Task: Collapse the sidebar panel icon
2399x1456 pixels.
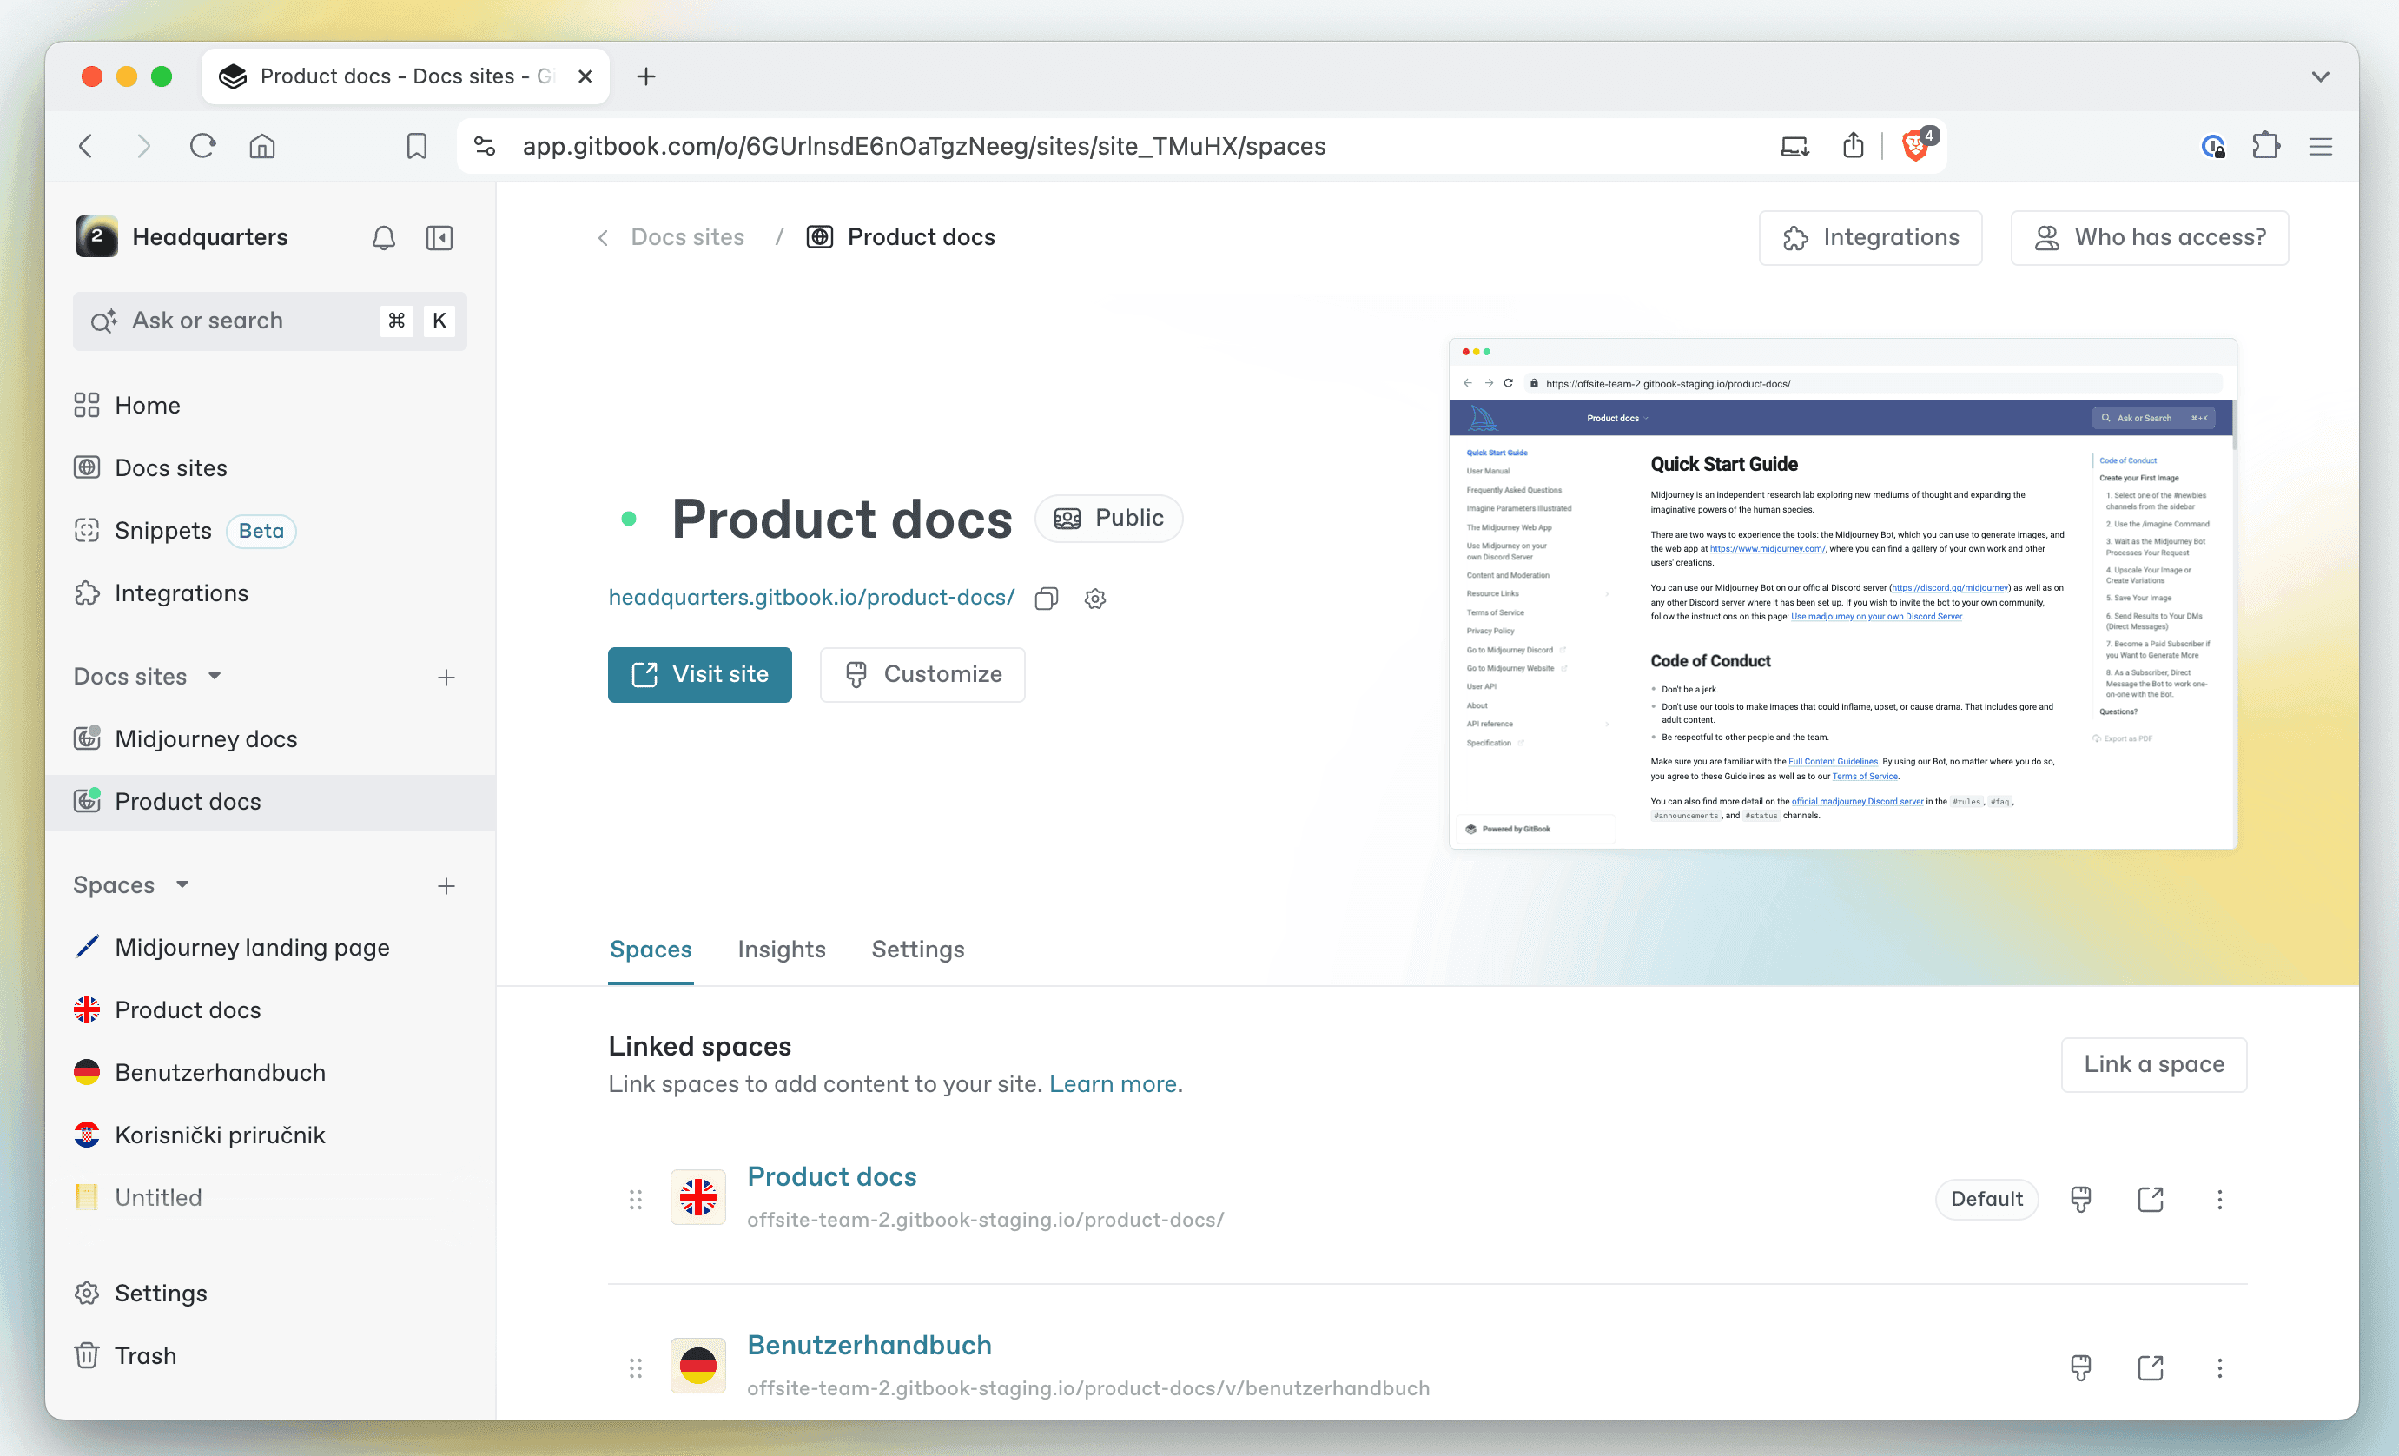Action: tap(439, 238)
